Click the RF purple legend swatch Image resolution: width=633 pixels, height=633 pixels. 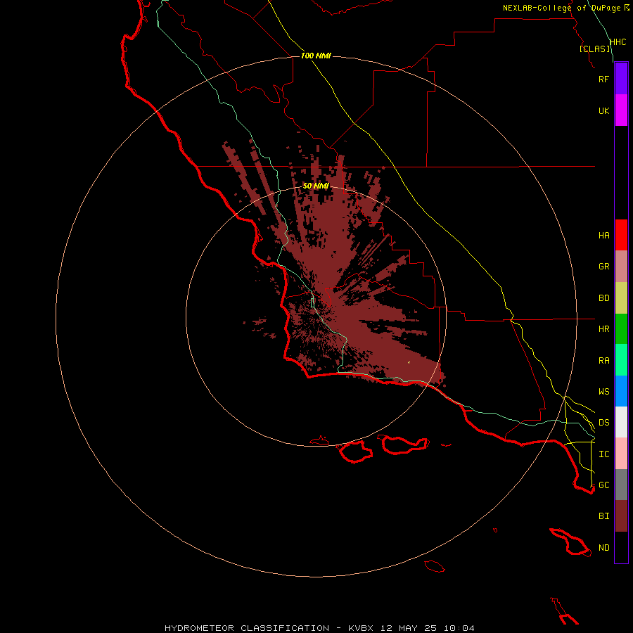pyautogui.click(x=621, y=79)
